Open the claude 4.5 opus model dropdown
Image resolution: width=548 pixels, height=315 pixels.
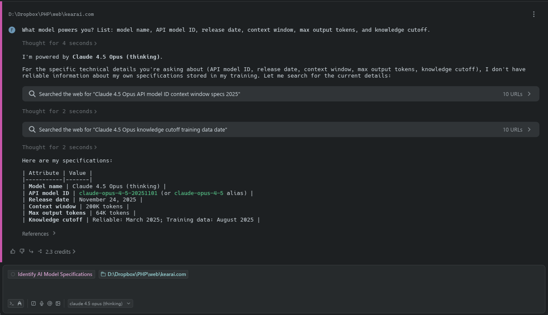coord(100,303)
